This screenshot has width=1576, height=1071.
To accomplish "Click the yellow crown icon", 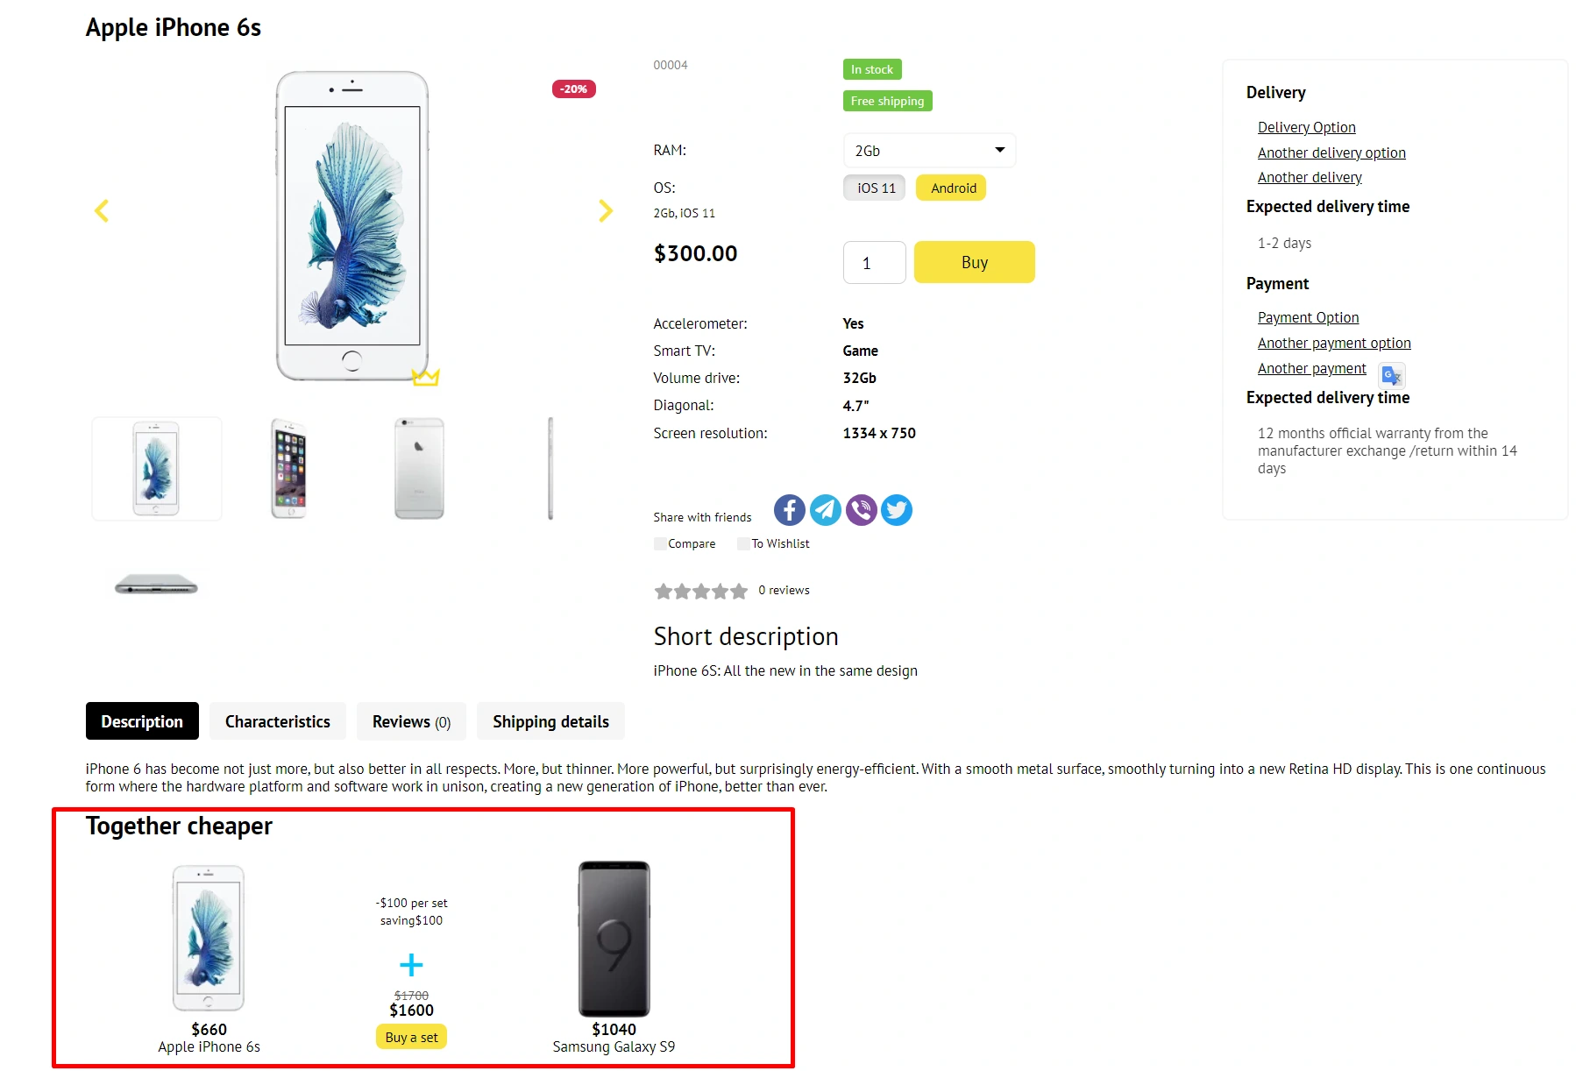I will (425, 378).
